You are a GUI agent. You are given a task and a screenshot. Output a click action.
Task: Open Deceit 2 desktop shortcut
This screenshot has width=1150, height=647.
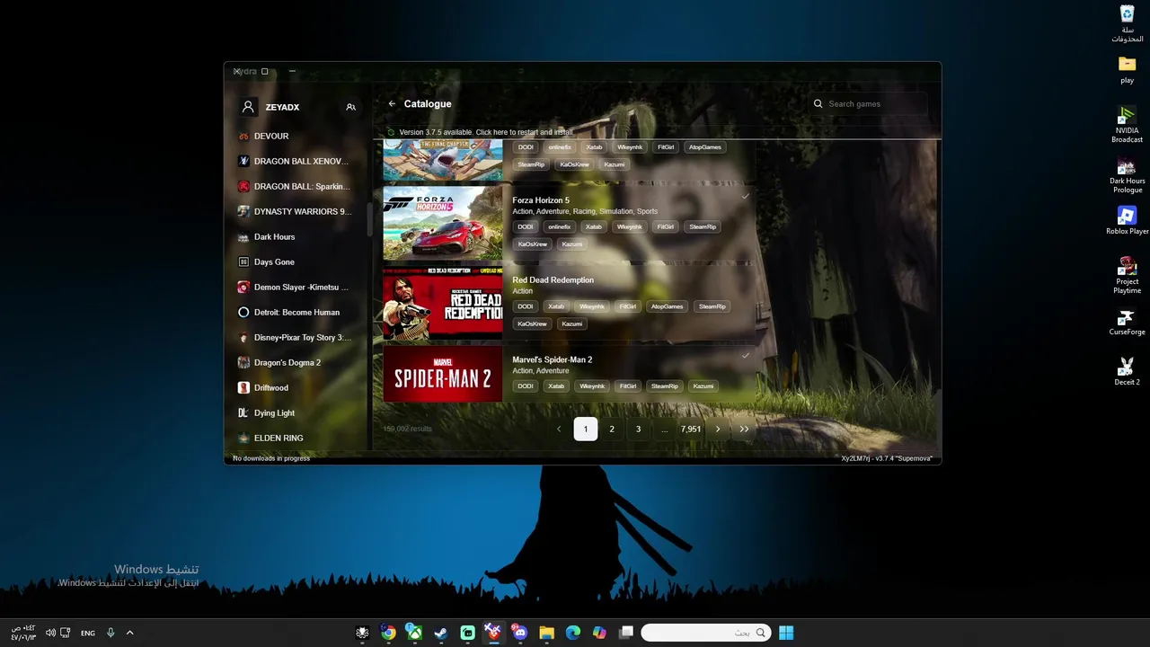coord(1127,372)
